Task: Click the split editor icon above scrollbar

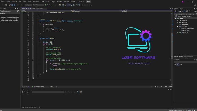Action: point(172,11)
